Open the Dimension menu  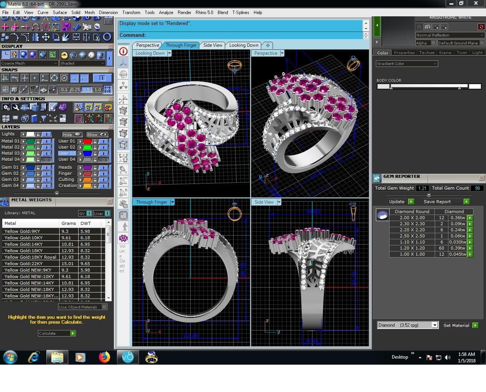pyautogui.click(x=108, y=13)
